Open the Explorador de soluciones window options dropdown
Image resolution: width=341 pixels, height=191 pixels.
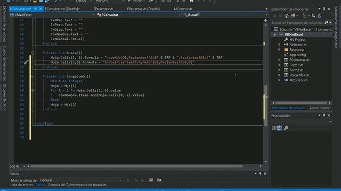point(319,9)
